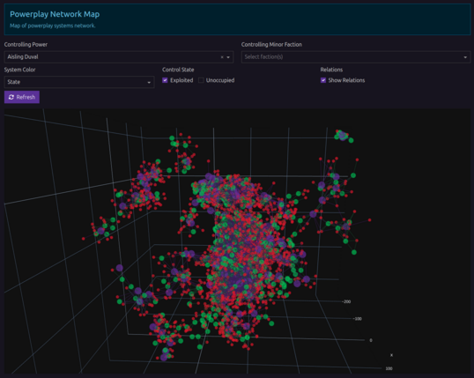Viewport: 474px width, 378px height.
Task: Uncheck the Exploited checkbox
Action: coord(165,80)
